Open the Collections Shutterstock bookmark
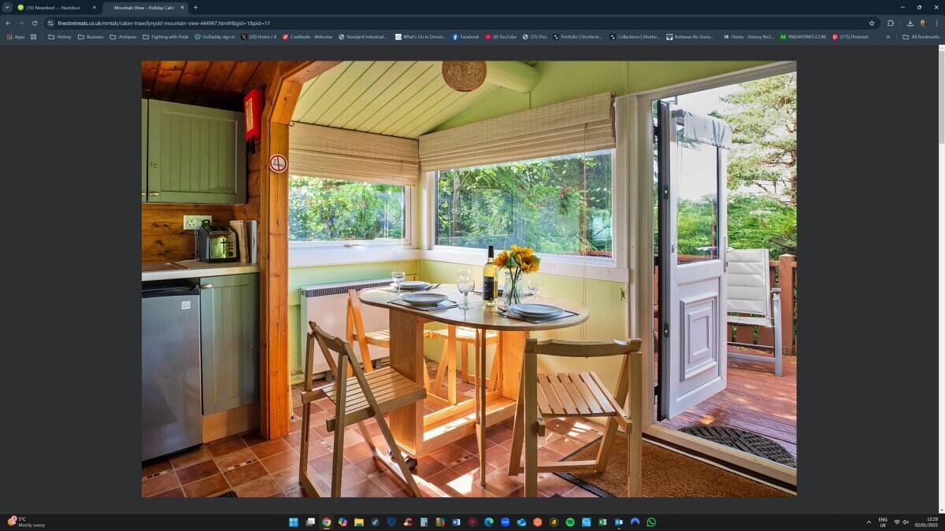Screen dimensions: 945x531 point(636,36)
